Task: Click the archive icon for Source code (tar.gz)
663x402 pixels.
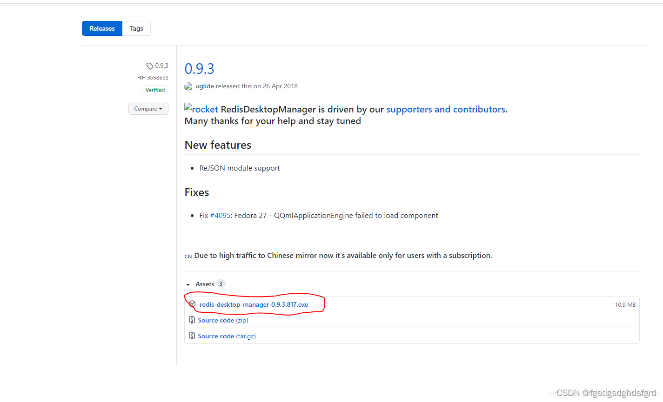Action: click(192, 336)
